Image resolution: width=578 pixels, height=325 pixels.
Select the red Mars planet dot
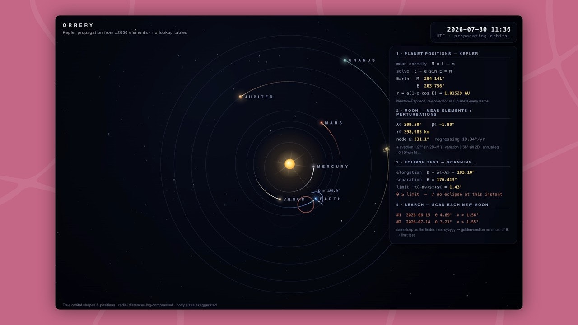point(322,122)
